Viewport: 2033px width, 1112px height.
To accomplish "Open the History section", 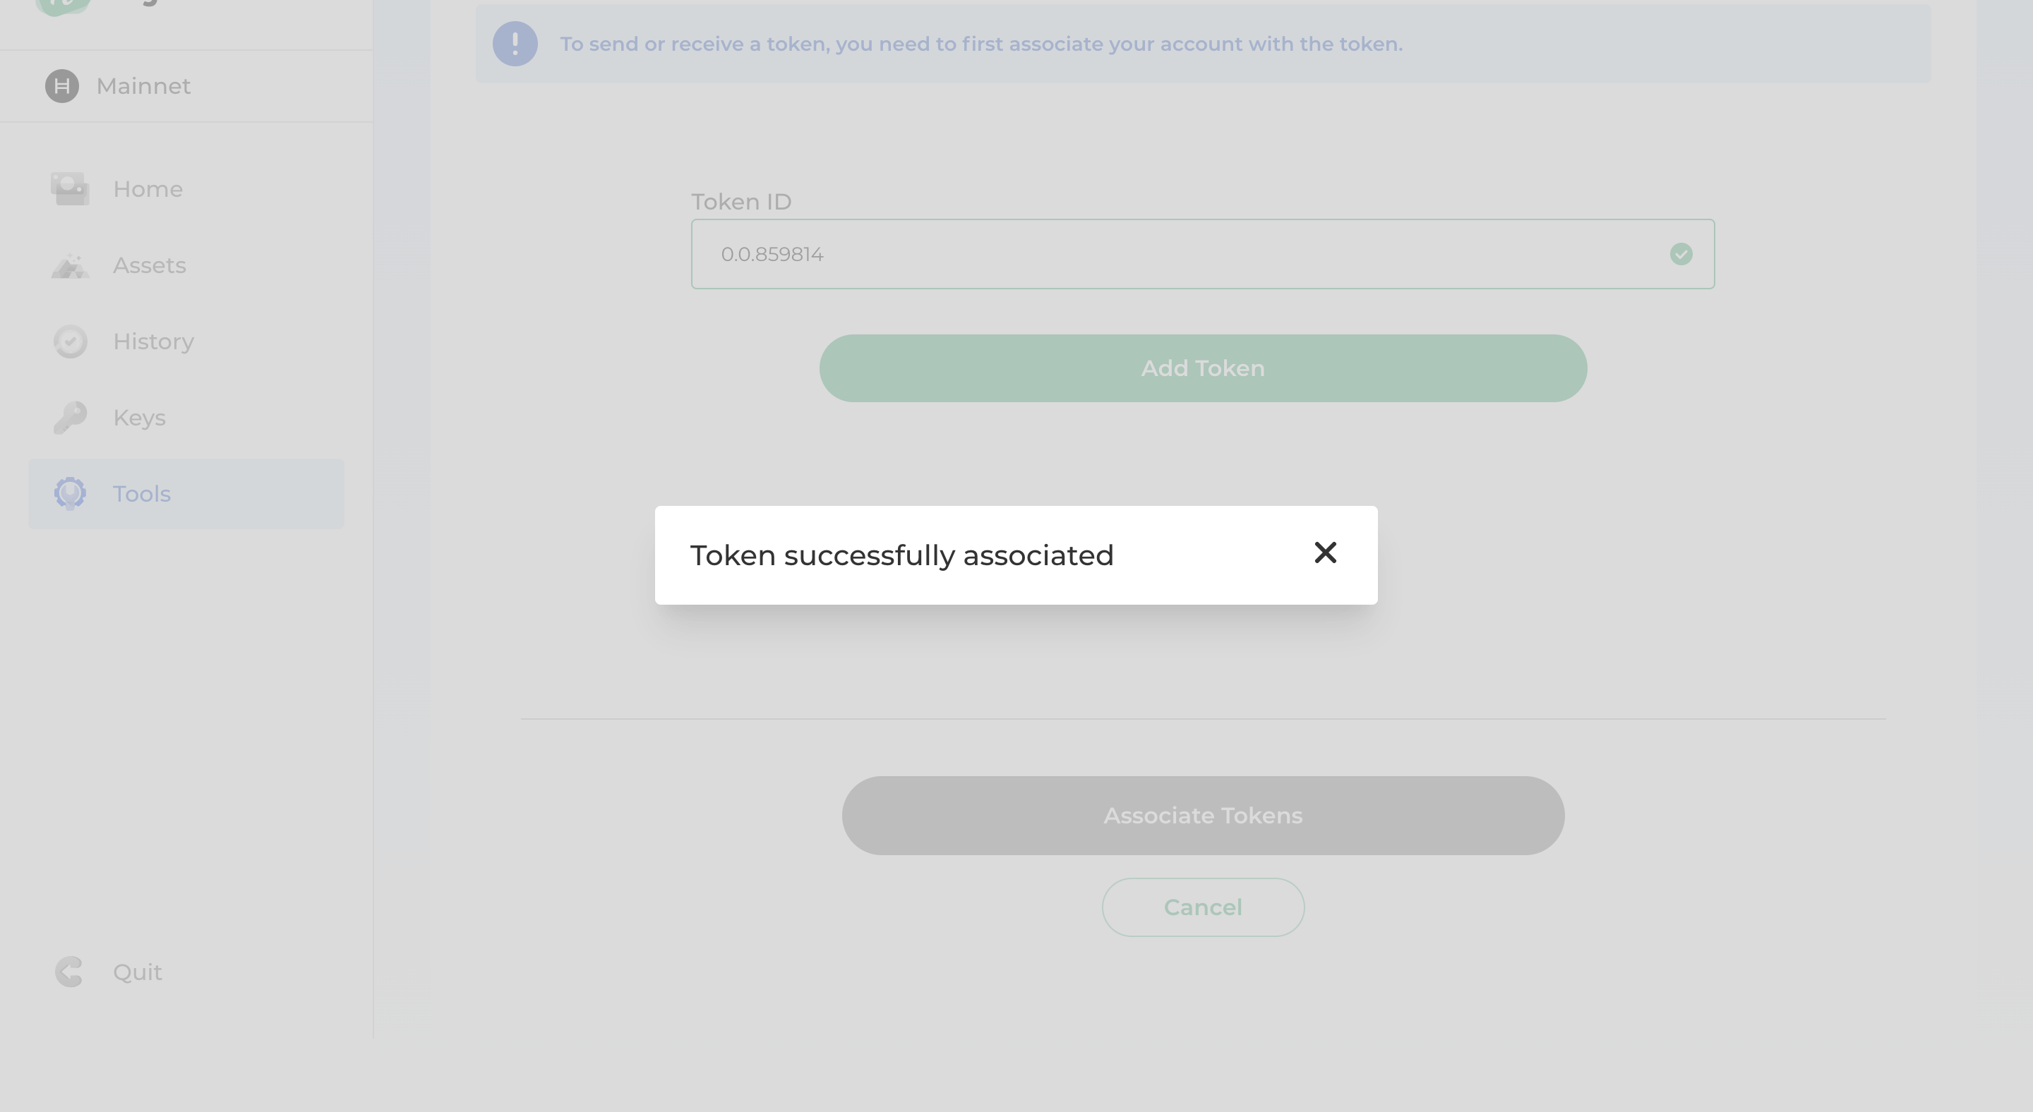I will point(153,342).
